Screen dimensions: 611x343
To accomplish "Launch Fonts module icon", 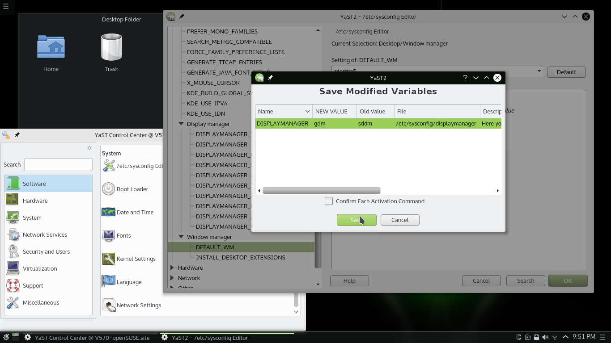I will 109,235.
